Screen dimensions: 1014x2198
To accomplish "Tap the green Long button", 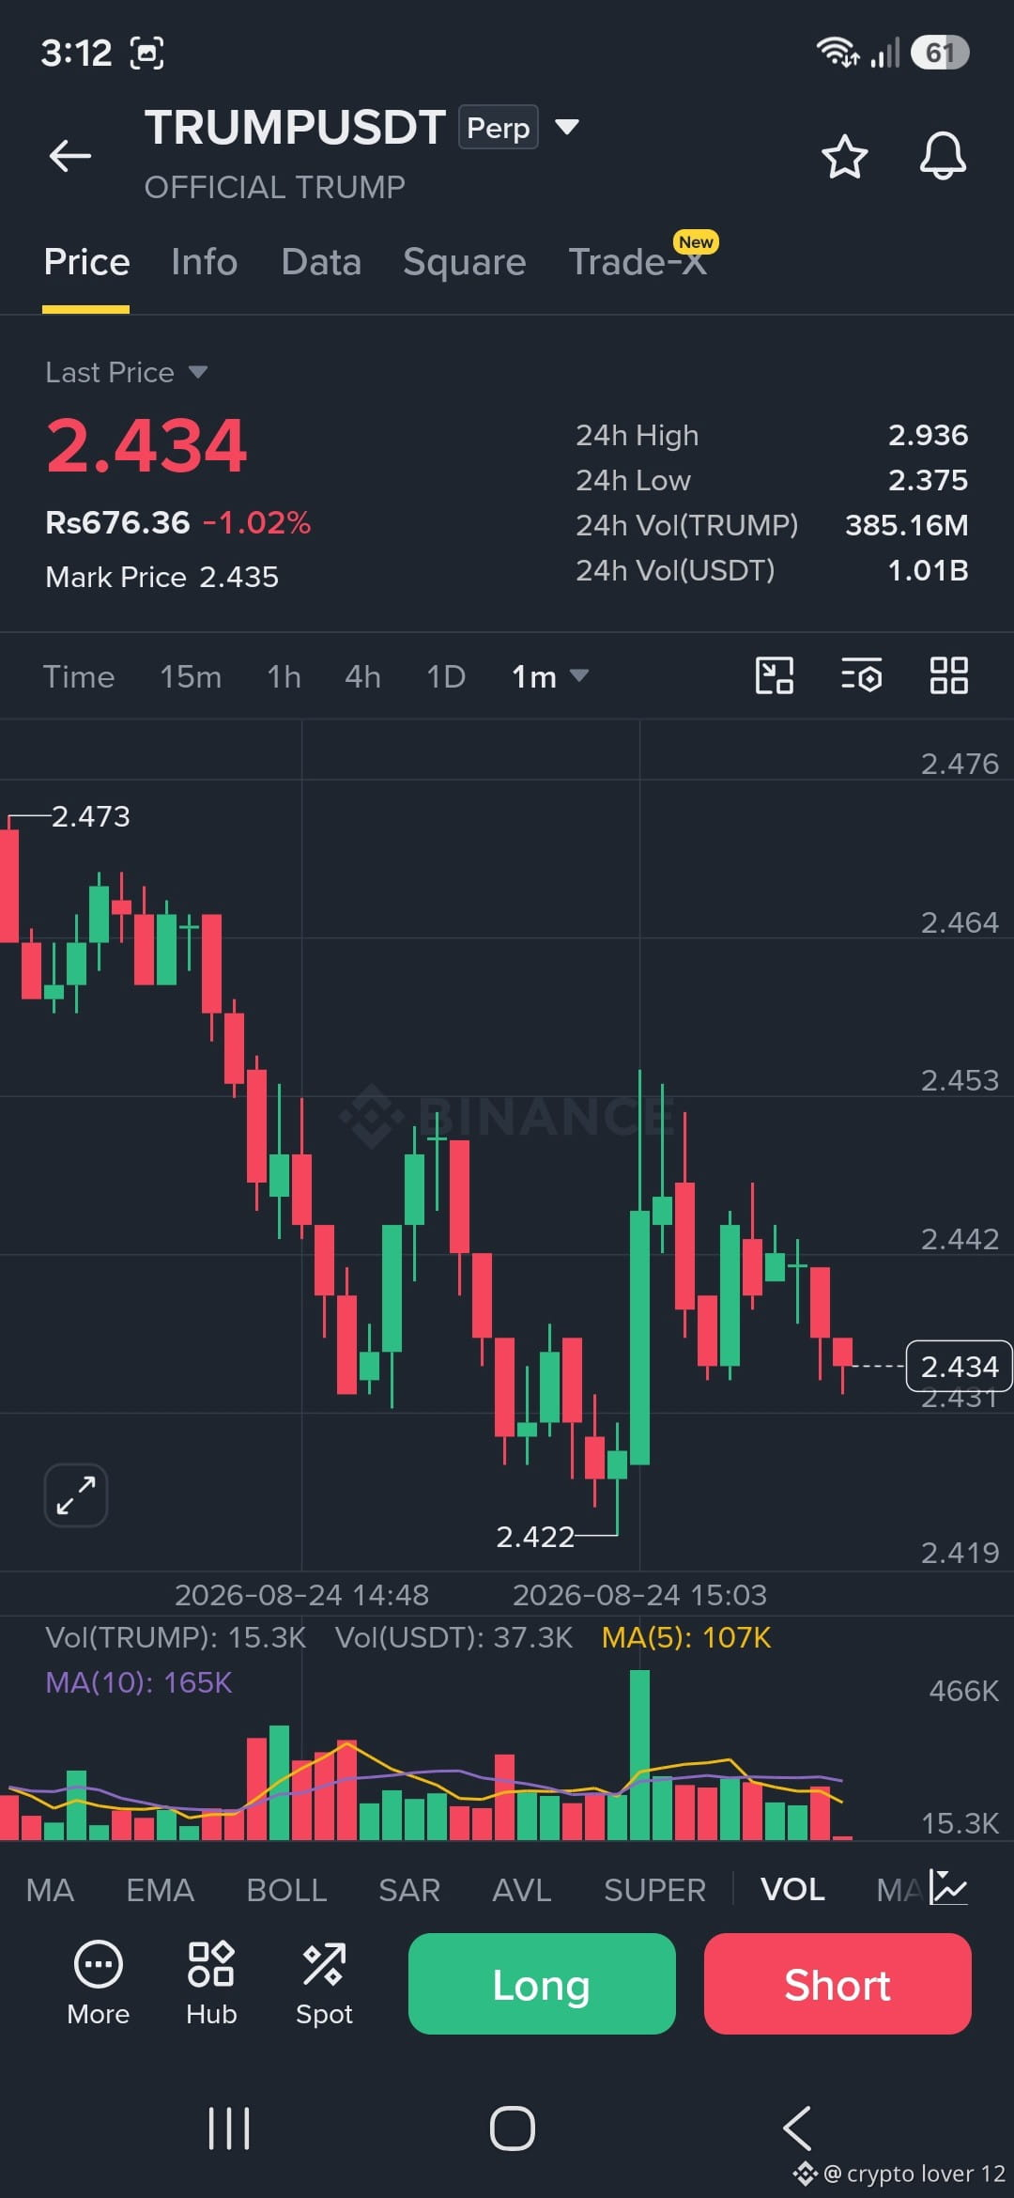I will (x=542, y=1984).
